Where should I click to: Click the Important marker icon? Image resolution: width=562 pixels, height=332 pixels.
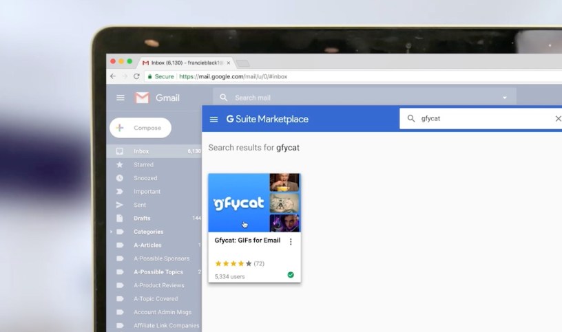tap(120, 191)
